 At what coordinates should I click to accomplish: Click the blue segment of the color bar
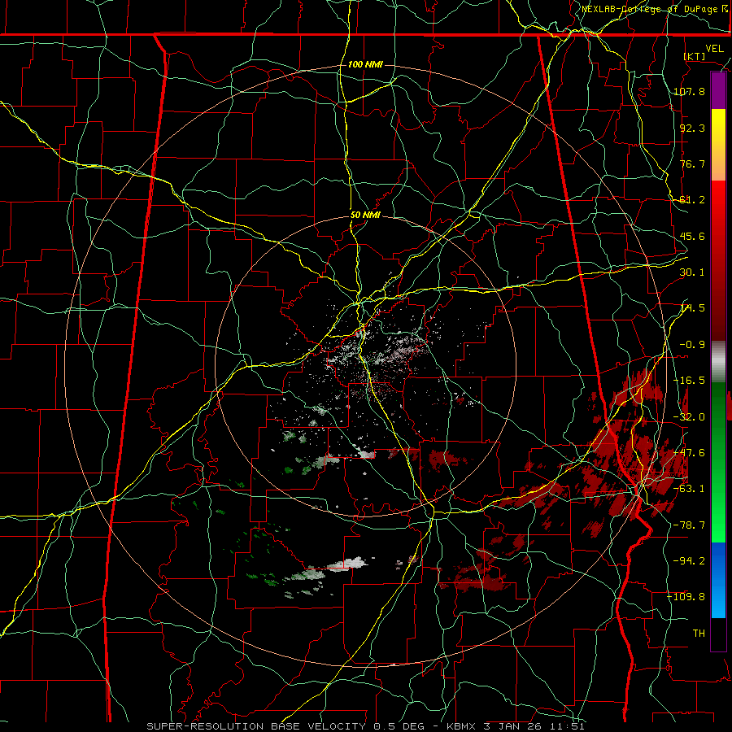click(718, 580)
